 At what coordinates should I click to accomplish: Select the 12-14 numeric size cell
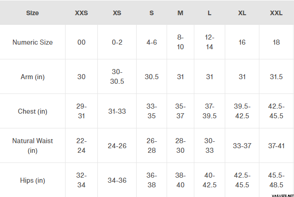coord(210,42)
